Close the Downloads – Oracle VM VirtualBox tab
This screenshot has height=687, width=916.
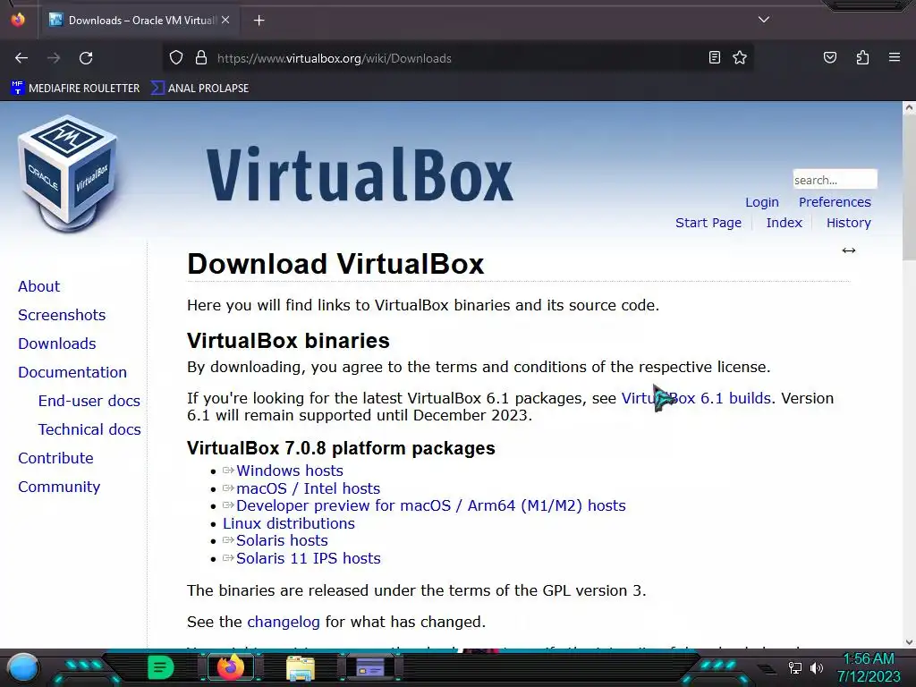click(x=225, y=20)
